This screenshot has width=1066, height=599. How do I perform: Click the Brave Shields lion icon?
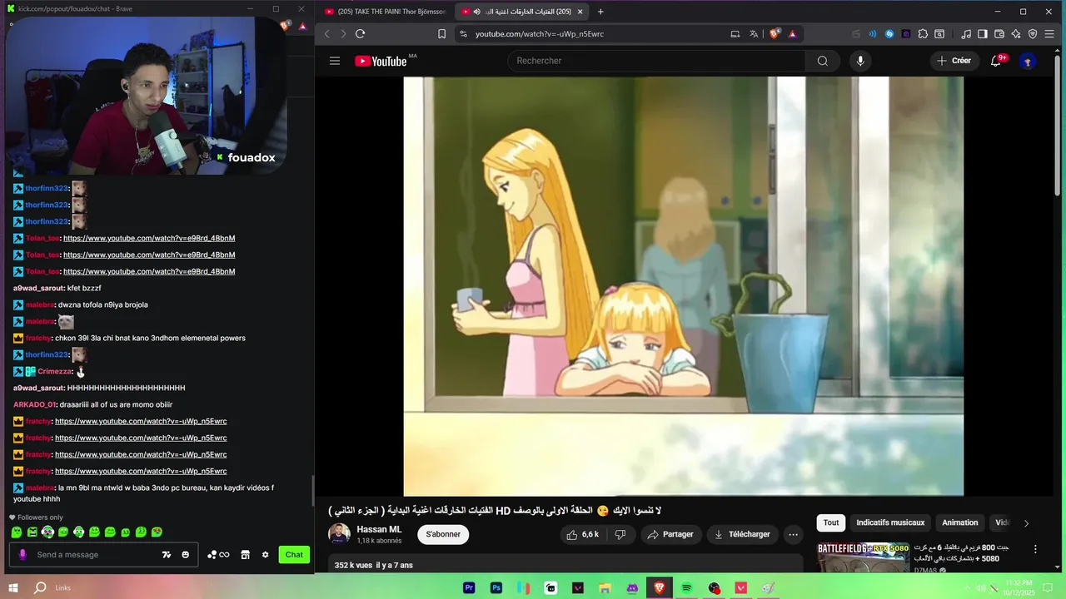775,34
